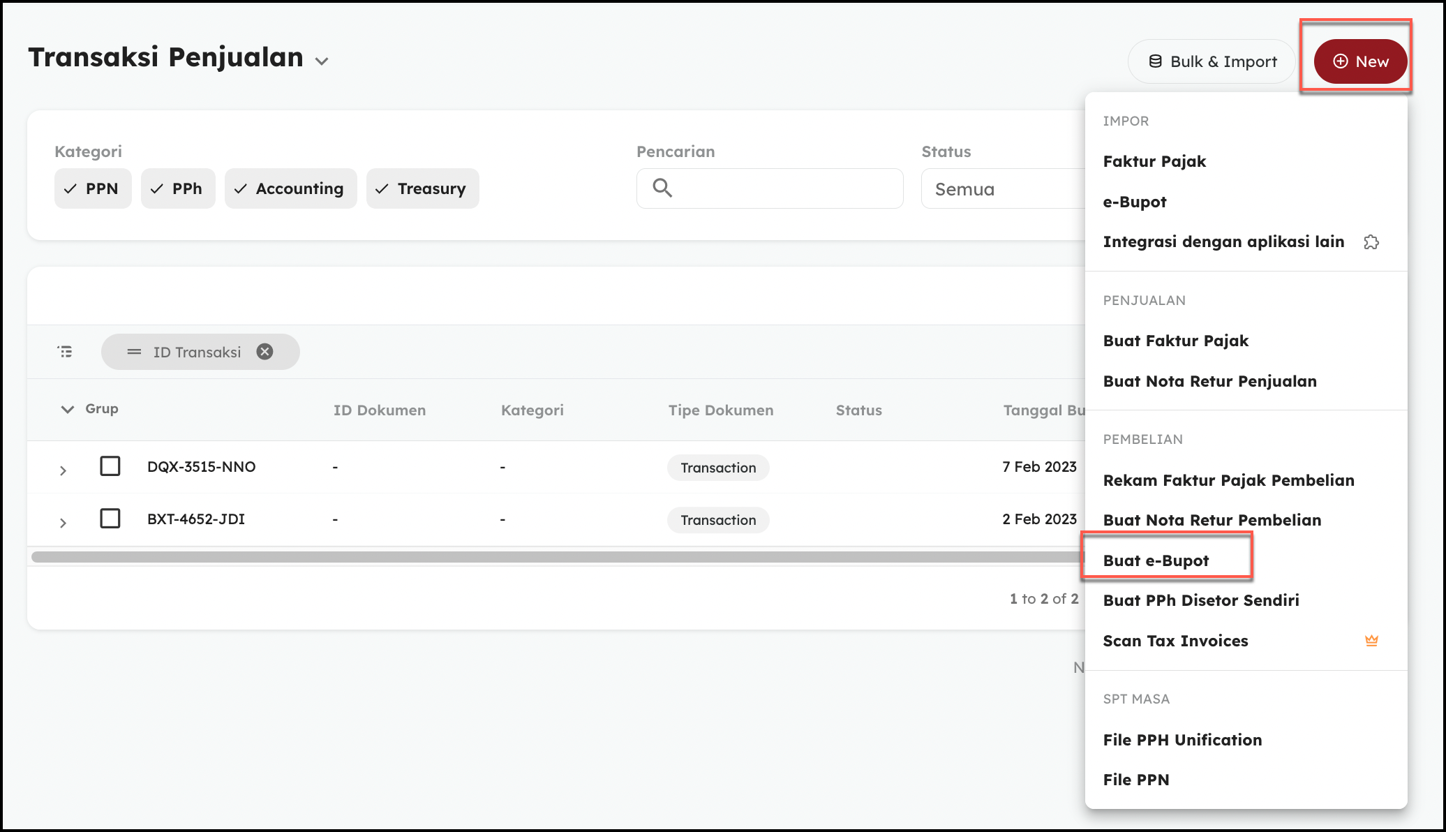Choose Buat Faktur Pajak from menu
This screenshot has width=1446, height=832.
tap(1175, 341)
